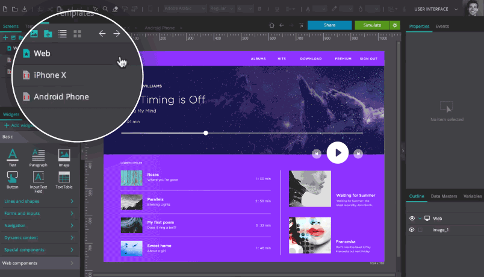484x277 pixels.
Task: Select the pointer selection tool
Action: pos(96,9)
